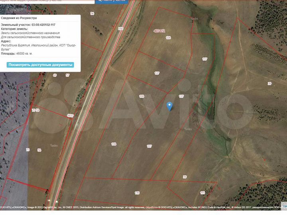Select the parcel label 127
This screenshot has width=287, height=215.
[x=157, y=73]
